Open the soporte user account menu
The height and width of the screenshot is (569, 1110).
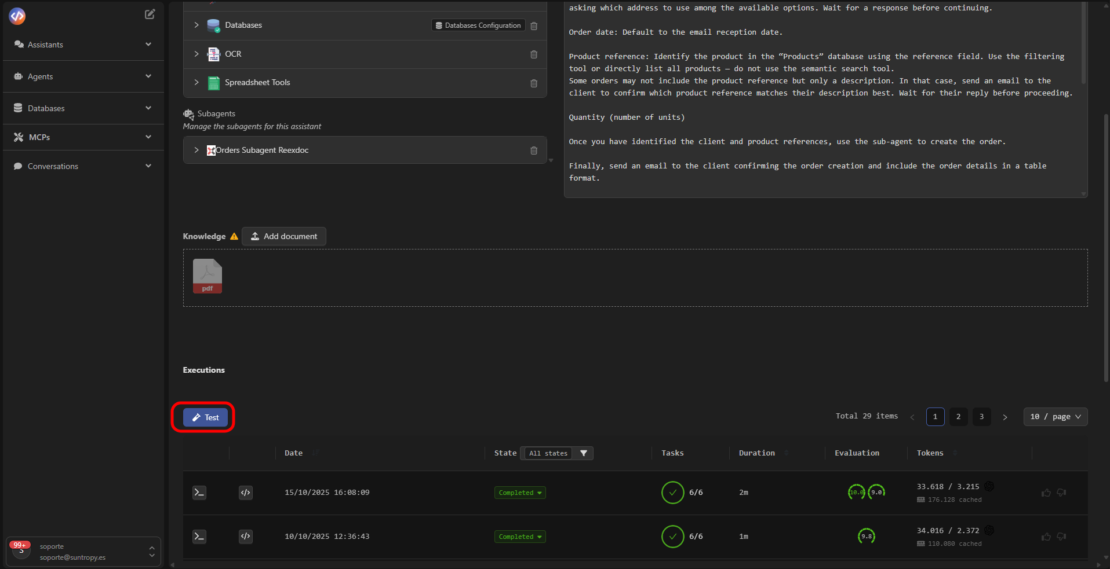(83, 552)
